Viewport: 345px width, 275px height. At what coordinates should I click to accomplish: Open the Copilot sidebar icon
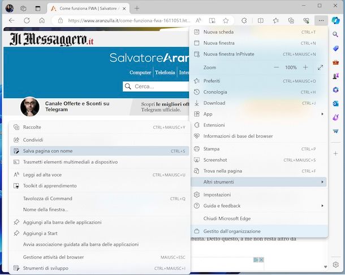[x=336, y=20]
